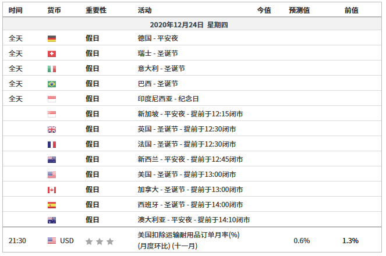Click the France flag icon

(x=52, y=144)
